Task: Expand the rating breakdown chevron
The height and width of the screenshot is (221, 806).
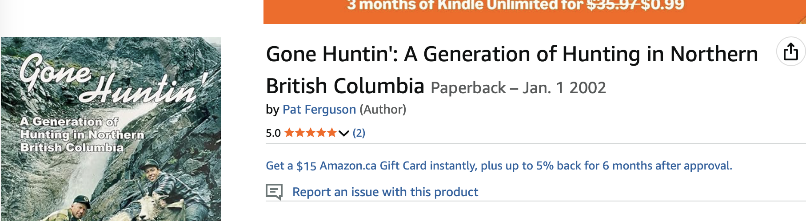Action: click(x=344, y=133)
